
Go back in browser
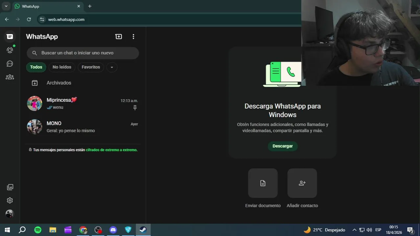(7, 19)
